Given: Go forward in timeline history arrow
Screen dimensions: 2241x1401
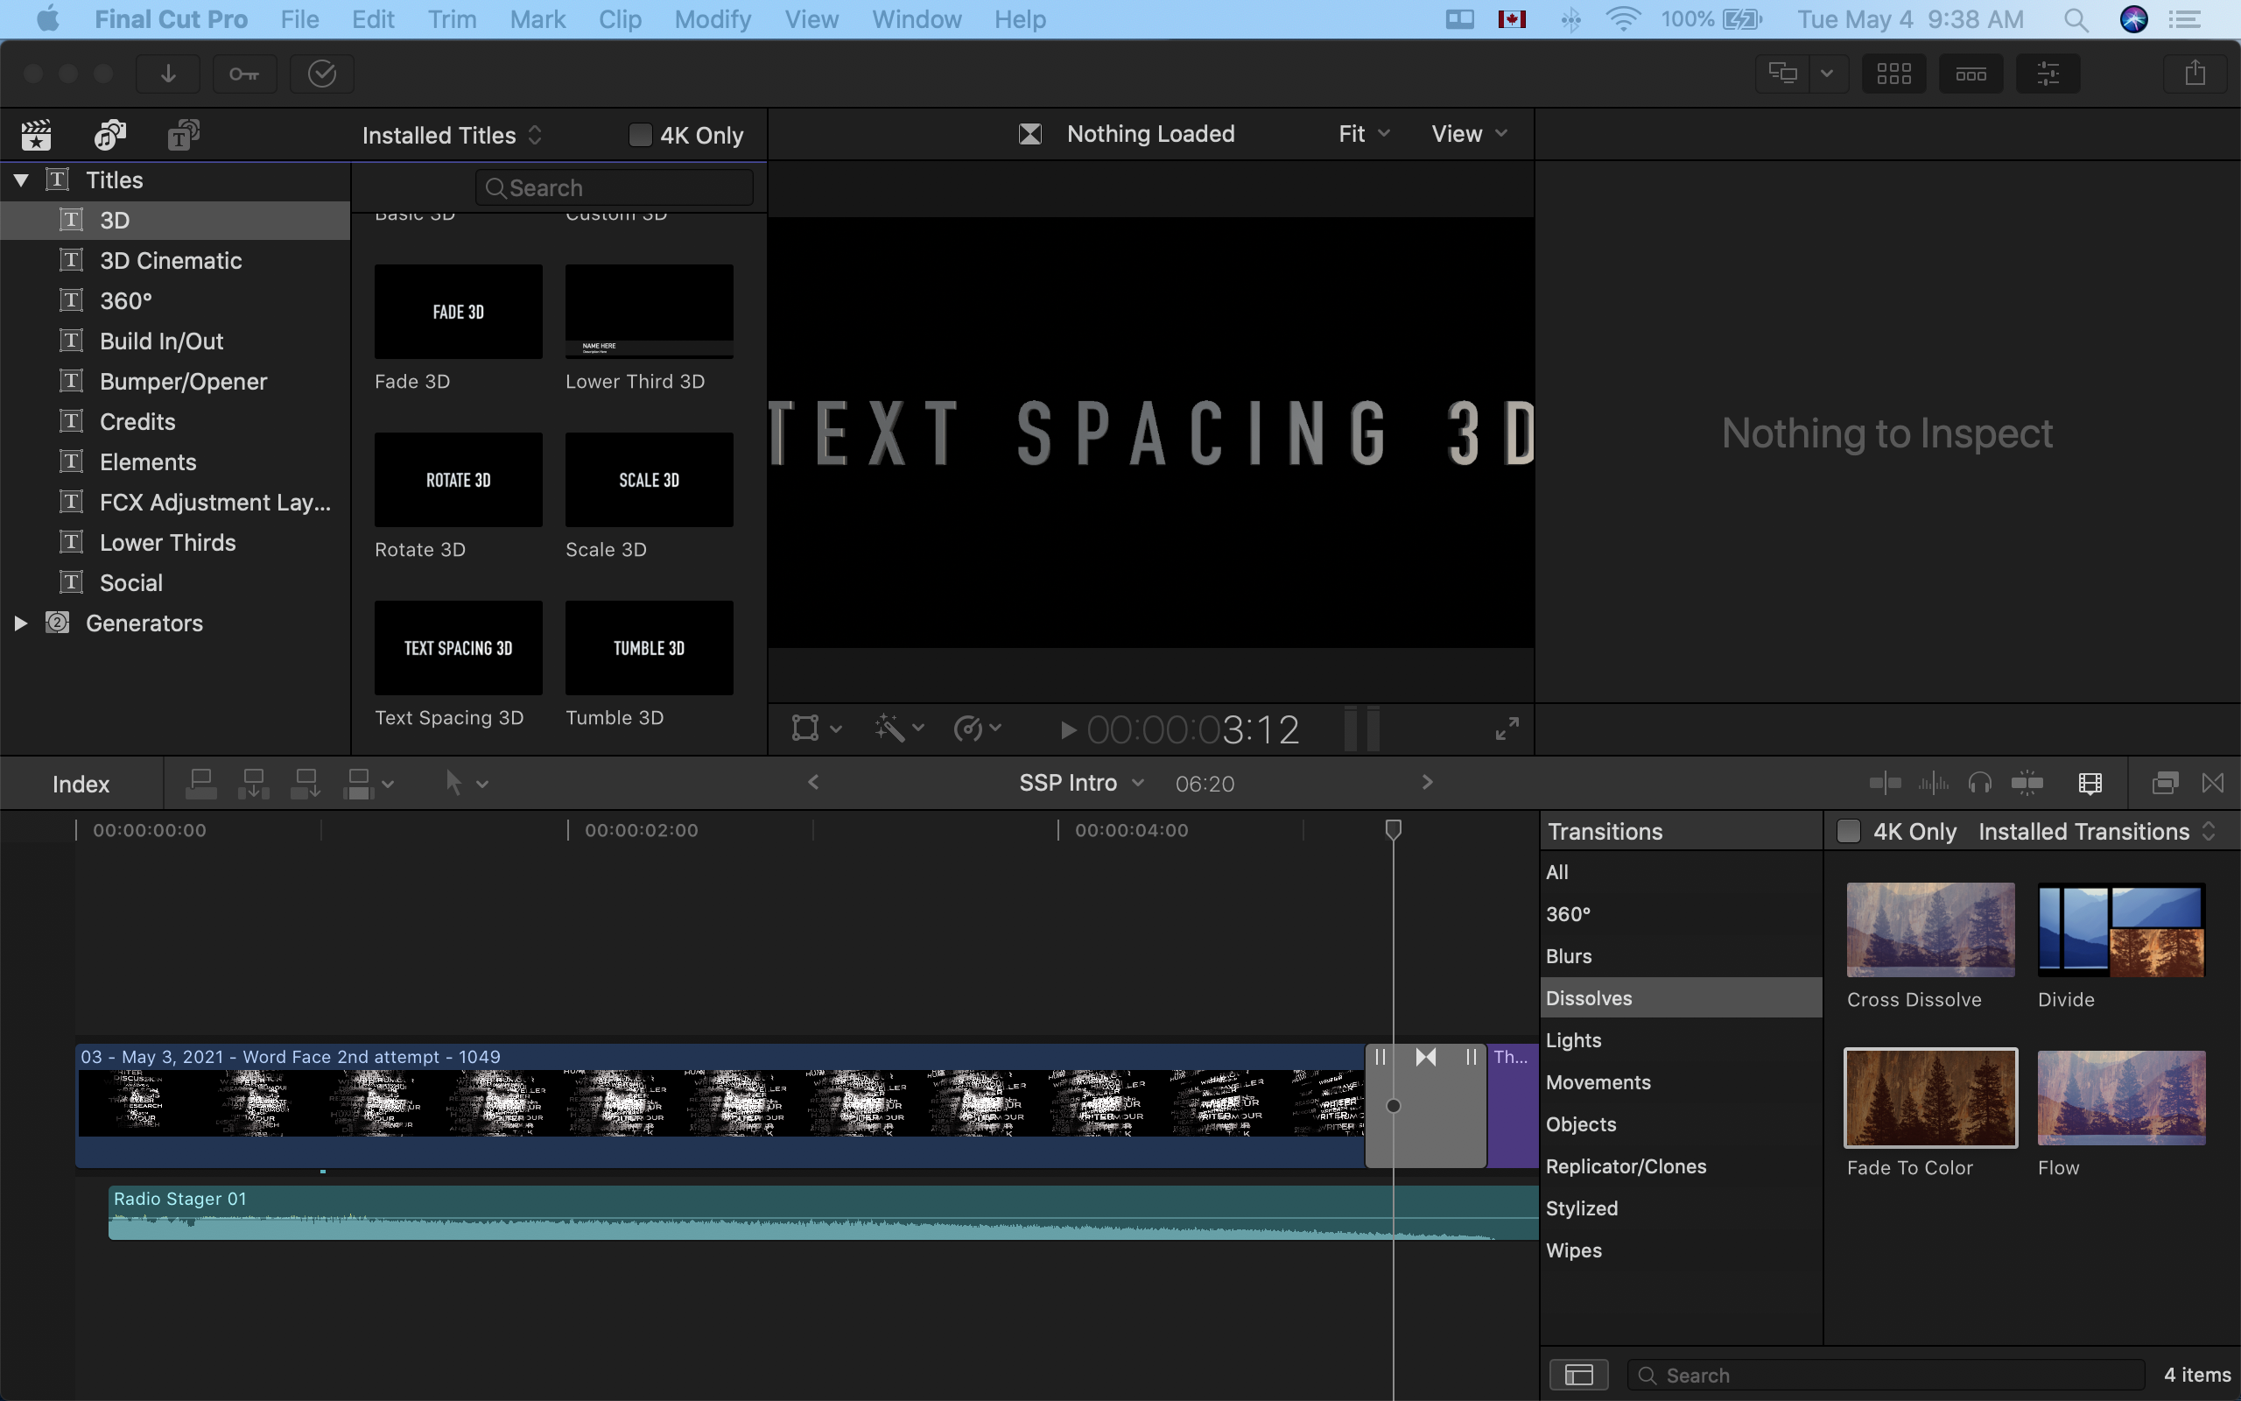Looking at the screenshot, I should (x=1427, y=782).
